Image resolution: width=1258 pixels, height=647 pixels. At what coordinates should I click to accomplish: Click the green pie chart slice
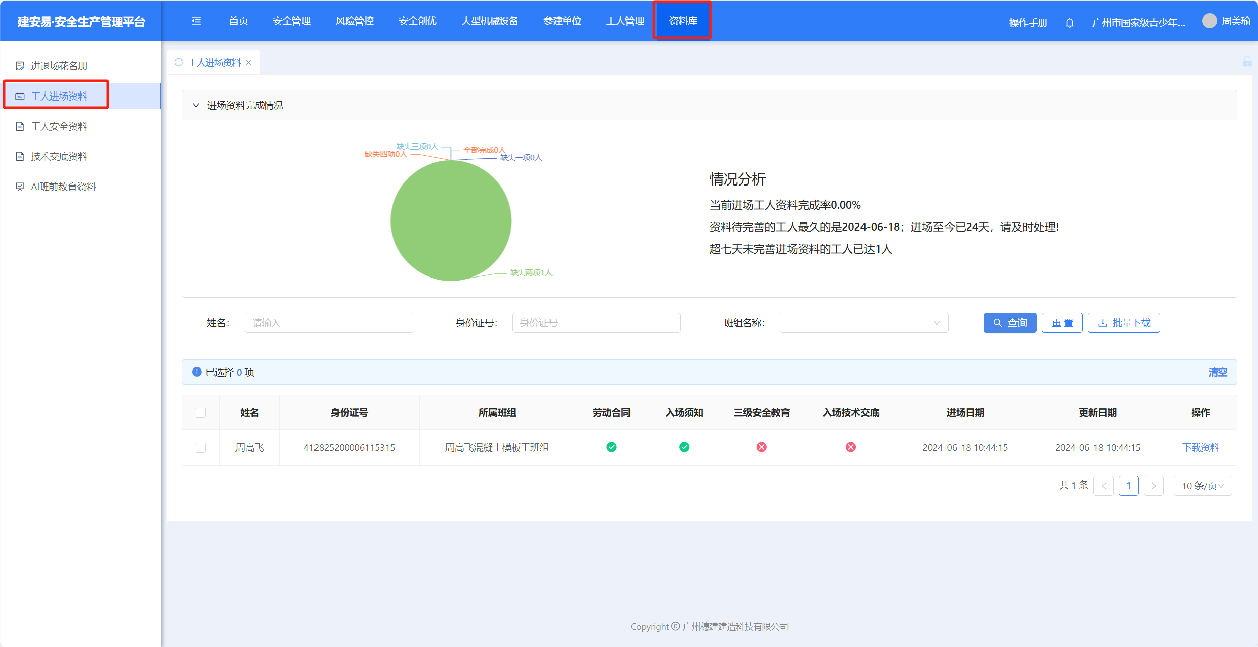[x=451, y=221]
